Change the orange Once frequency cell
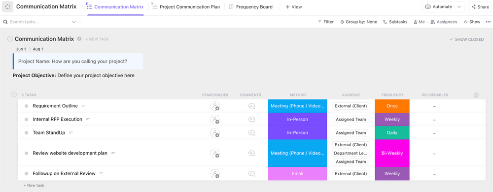Screen dimensions: 493x192 [x=392, y=106]
